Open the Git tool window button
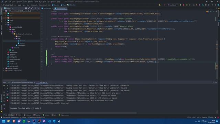220x124 pixels. coord(5,115)
